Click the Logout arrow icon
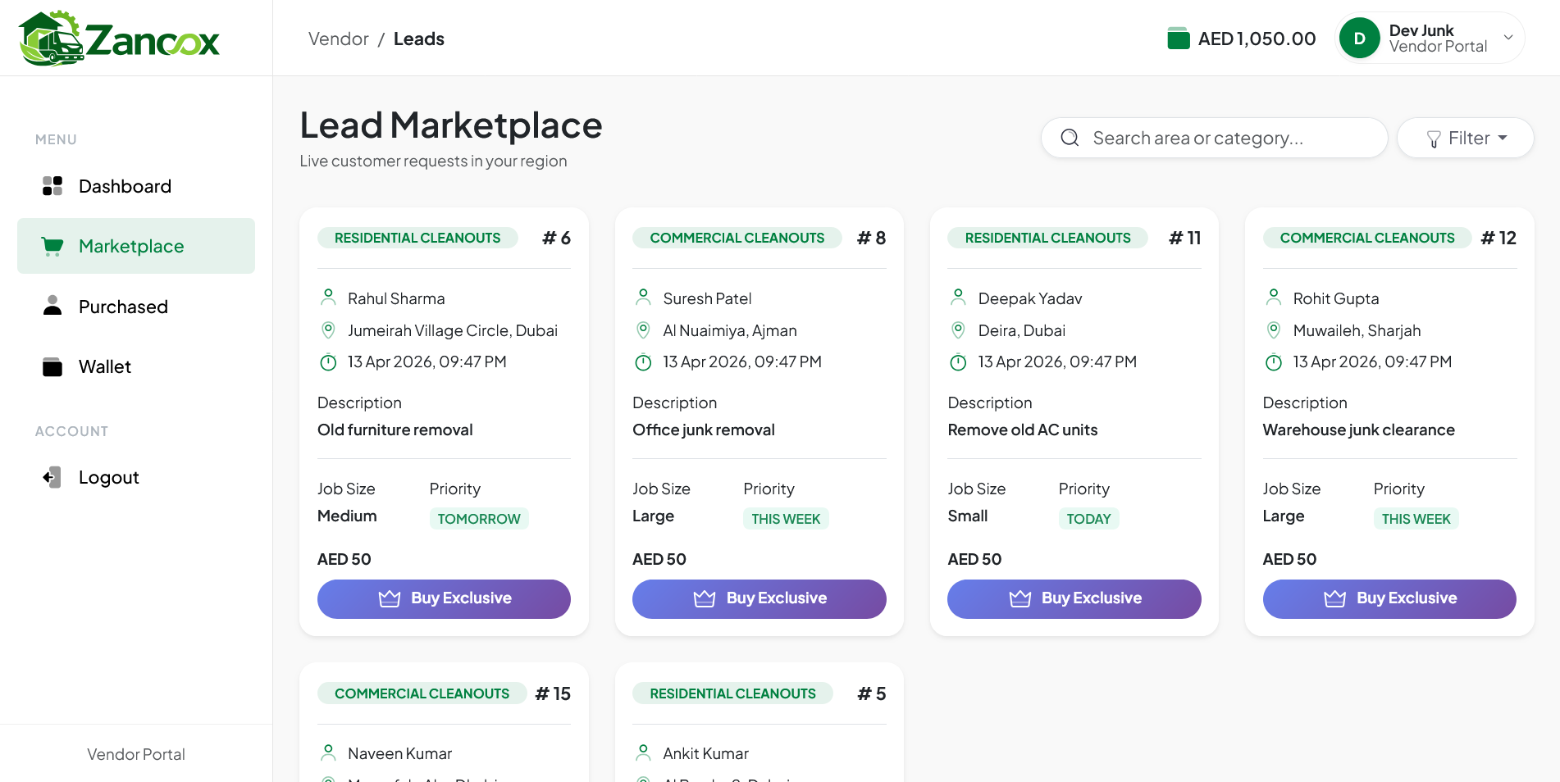1560x782 pixels. point(52,477)
